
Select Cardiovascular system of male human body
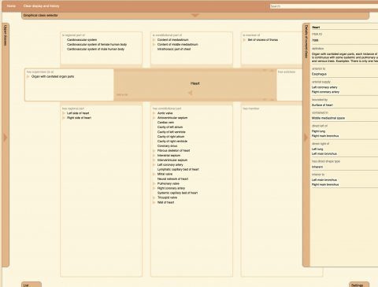95,50
